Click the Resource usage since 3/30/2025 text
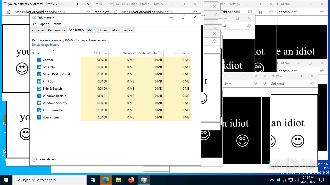330x185 pixels. pyautogui.click(x=71, y=40)
